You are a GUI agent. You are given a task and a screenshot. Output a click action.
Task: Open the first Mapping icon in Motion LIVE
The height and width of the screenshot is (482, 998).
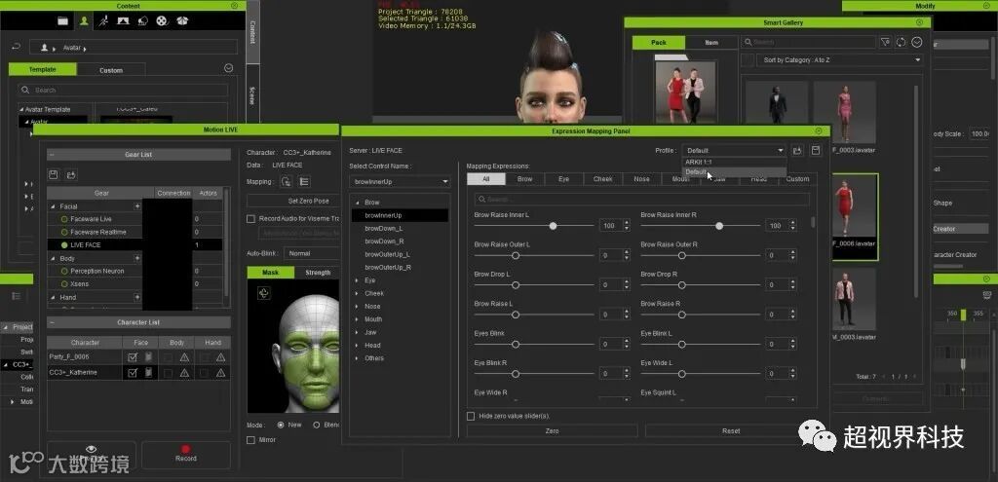click(287, 182)
